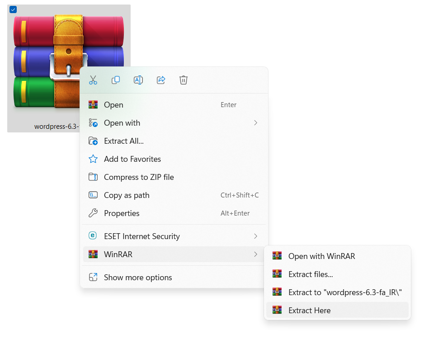424x348 pixels.
Task: Choose Open from the context menu
Action: [174, 105]
